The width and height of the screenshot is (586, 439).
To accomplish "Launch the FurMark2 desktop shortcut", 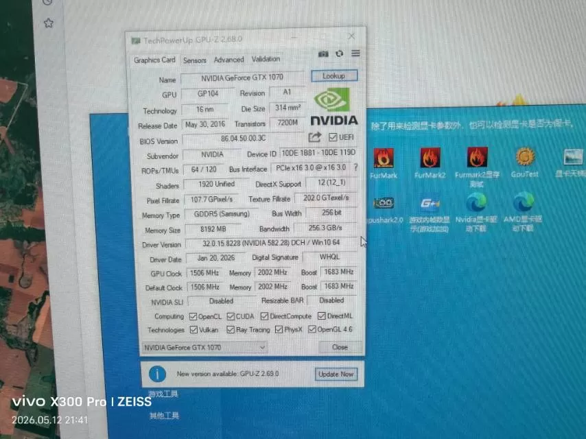I will (430, 157).
